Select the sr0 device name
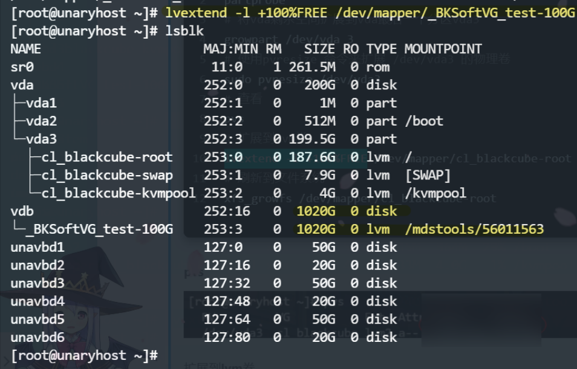This screenshot has width=577, height=369. point(22,67)
